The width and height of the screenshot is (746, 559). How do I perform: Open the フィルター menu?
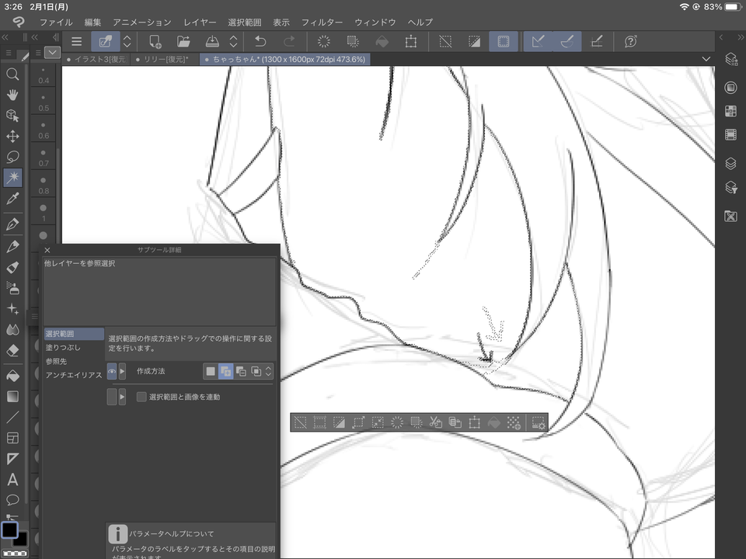pyautogui.click(x=322, y=23)
